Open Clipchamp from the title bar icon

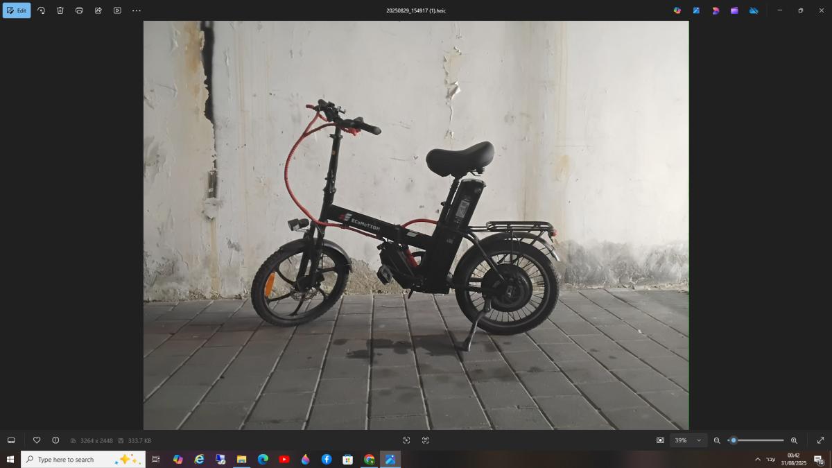click(734, 10)
